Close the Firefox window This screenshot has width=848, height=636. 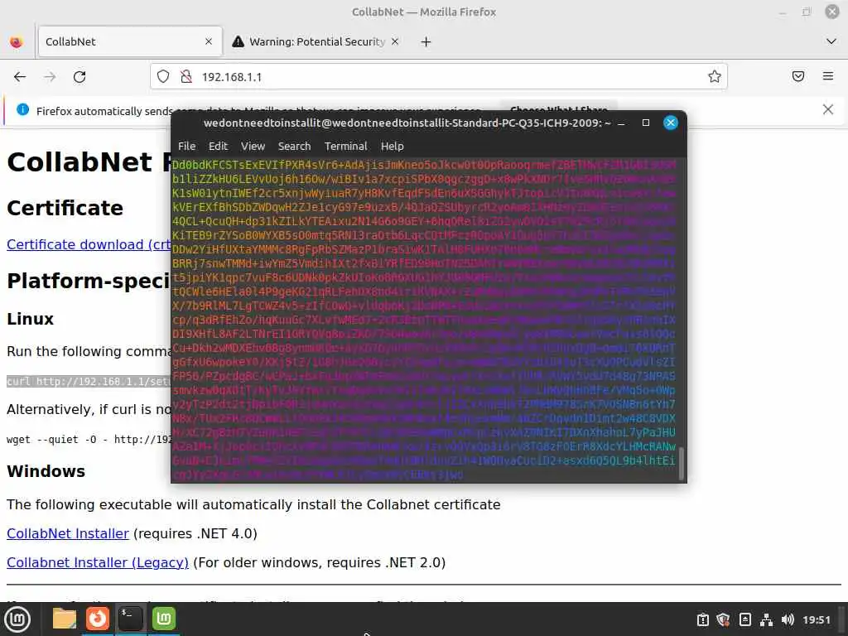[831, 12]
